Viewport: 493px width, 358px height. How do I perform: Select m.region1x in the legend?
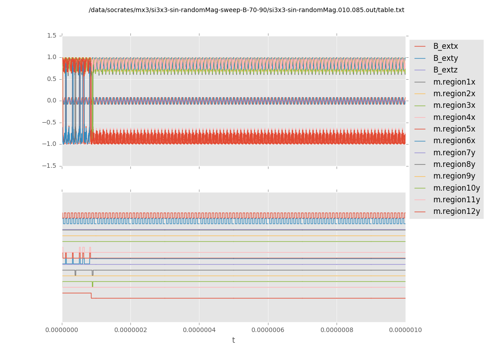pos(454,82)
